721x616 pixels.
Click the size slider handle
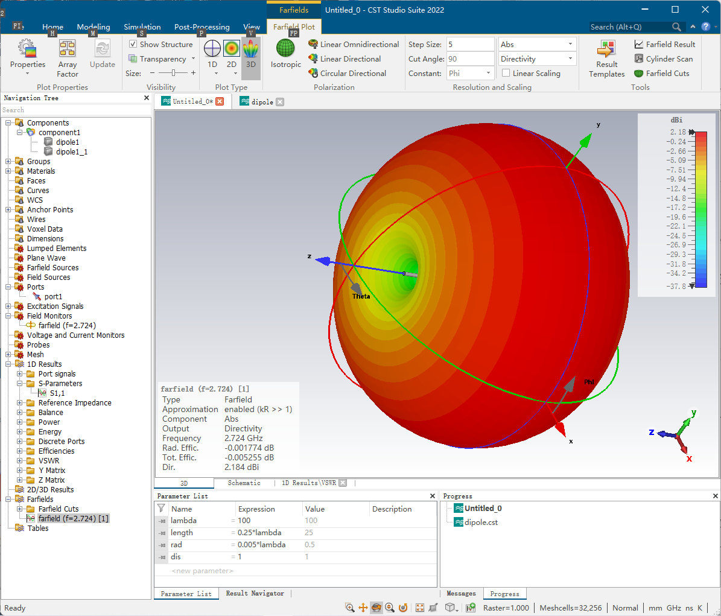point(173,72)
